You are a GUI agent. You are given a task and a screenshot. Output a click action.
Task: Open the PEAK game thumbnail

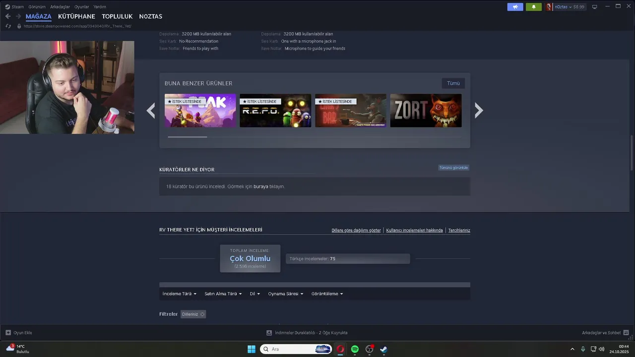coord(200,111)
